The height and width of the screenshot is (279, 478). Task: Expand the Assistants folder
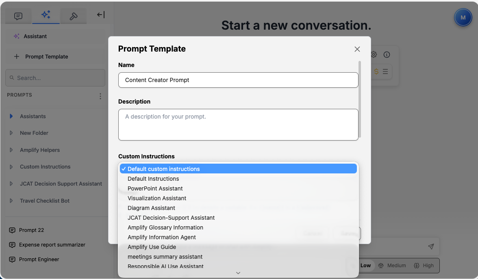(x=33, y=117)
